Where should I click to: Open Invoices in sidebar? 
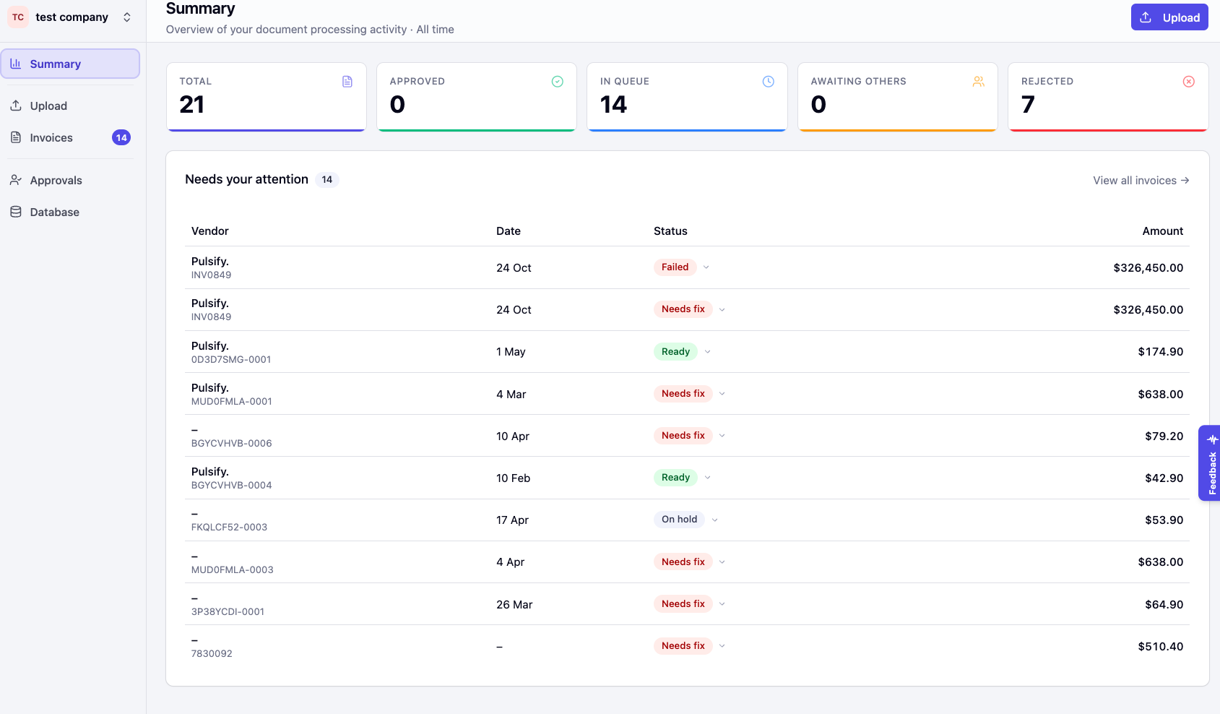click(70, 137)
